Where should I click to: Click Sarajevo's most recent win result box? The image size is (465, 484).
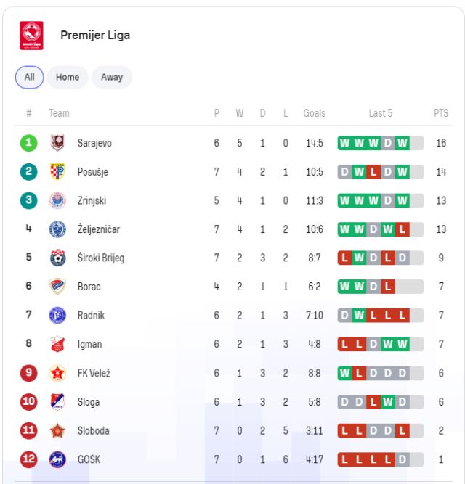(x=402, y=143)
